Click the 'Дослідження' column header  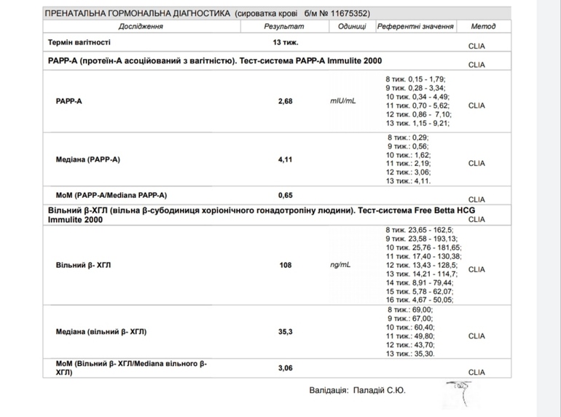pos(141,26)
